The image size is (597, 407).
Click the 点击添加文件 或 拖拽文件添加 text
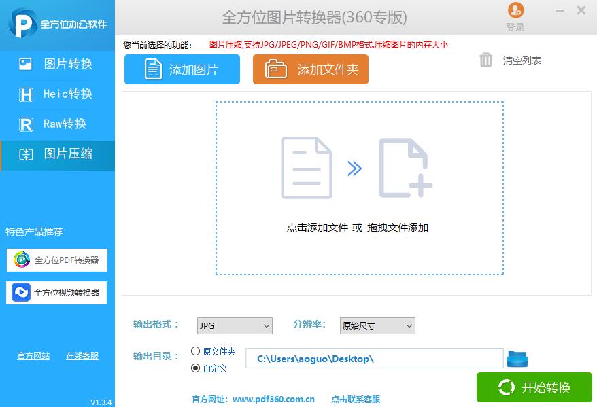[x=358, y=228]
